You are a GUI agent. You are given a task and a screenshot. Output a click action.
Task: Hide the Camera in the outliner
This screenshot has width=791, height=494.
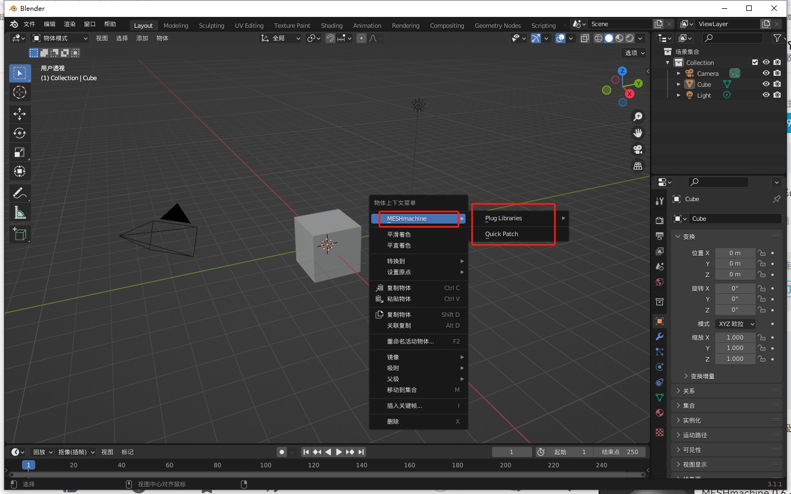pyautogui.click(x=766, y=73)
